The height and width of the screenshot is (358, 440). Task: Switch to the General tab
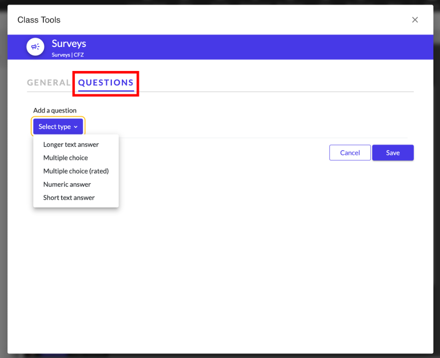[x=49, y=83]
